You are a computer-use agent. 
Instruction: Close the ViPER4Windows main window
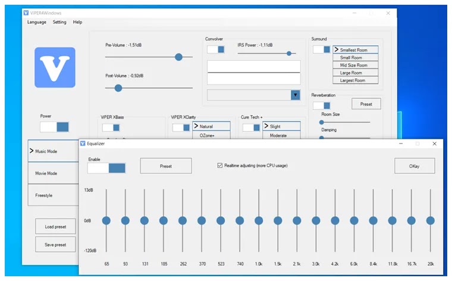388,13
